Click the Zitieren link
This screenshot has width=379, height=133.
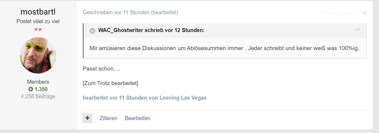coord(108,118)
